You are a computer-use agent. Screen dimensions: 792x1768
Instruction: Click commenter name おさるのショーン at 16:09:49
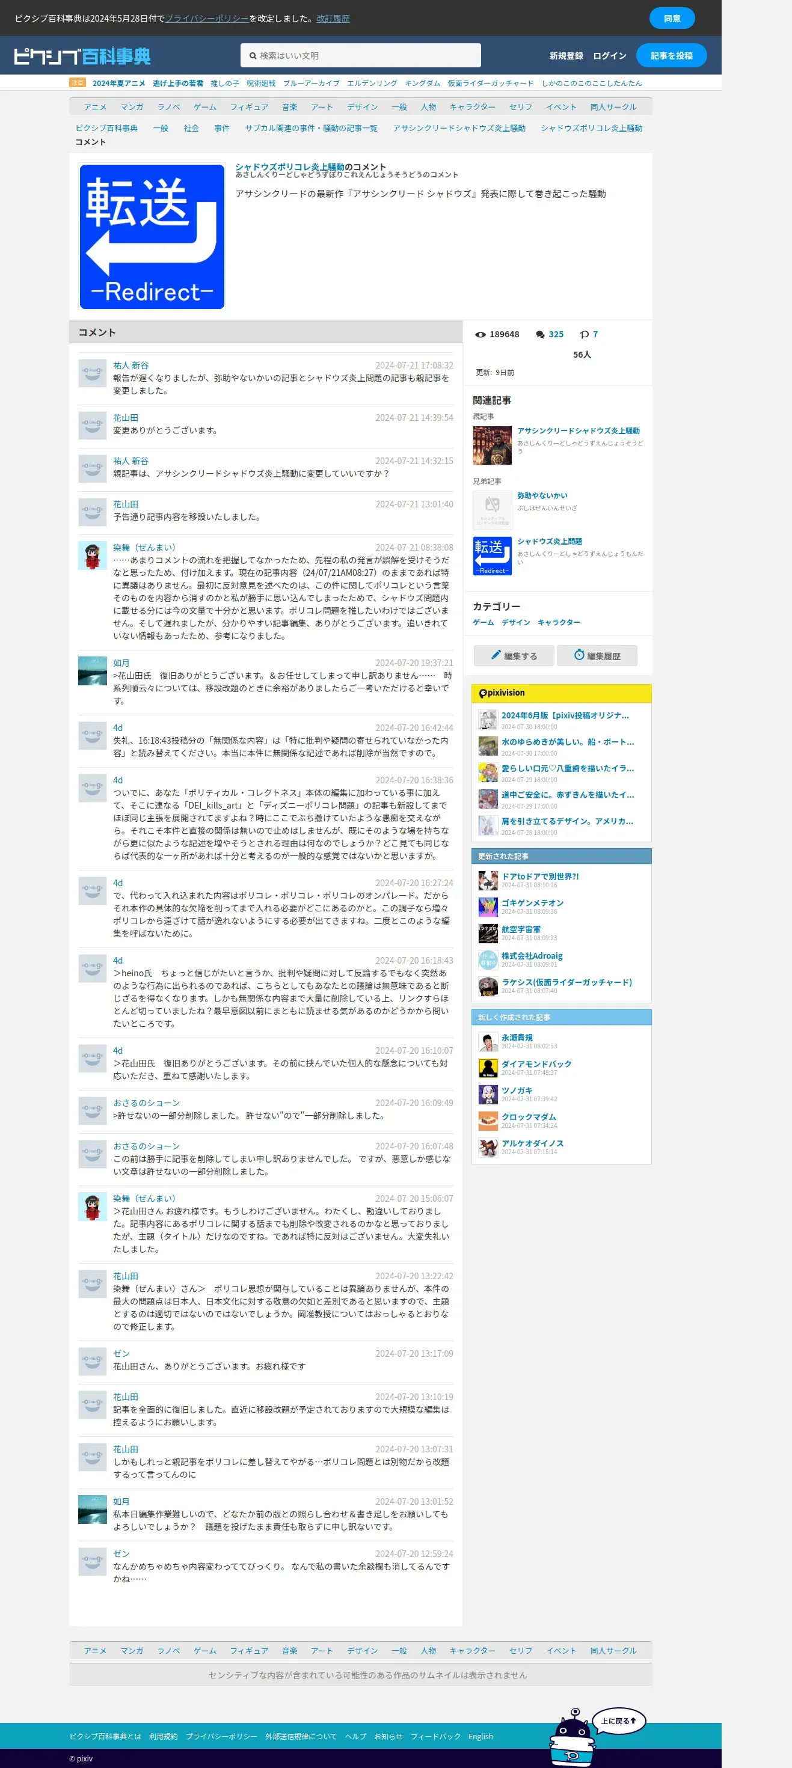(x=146, y=1103)
